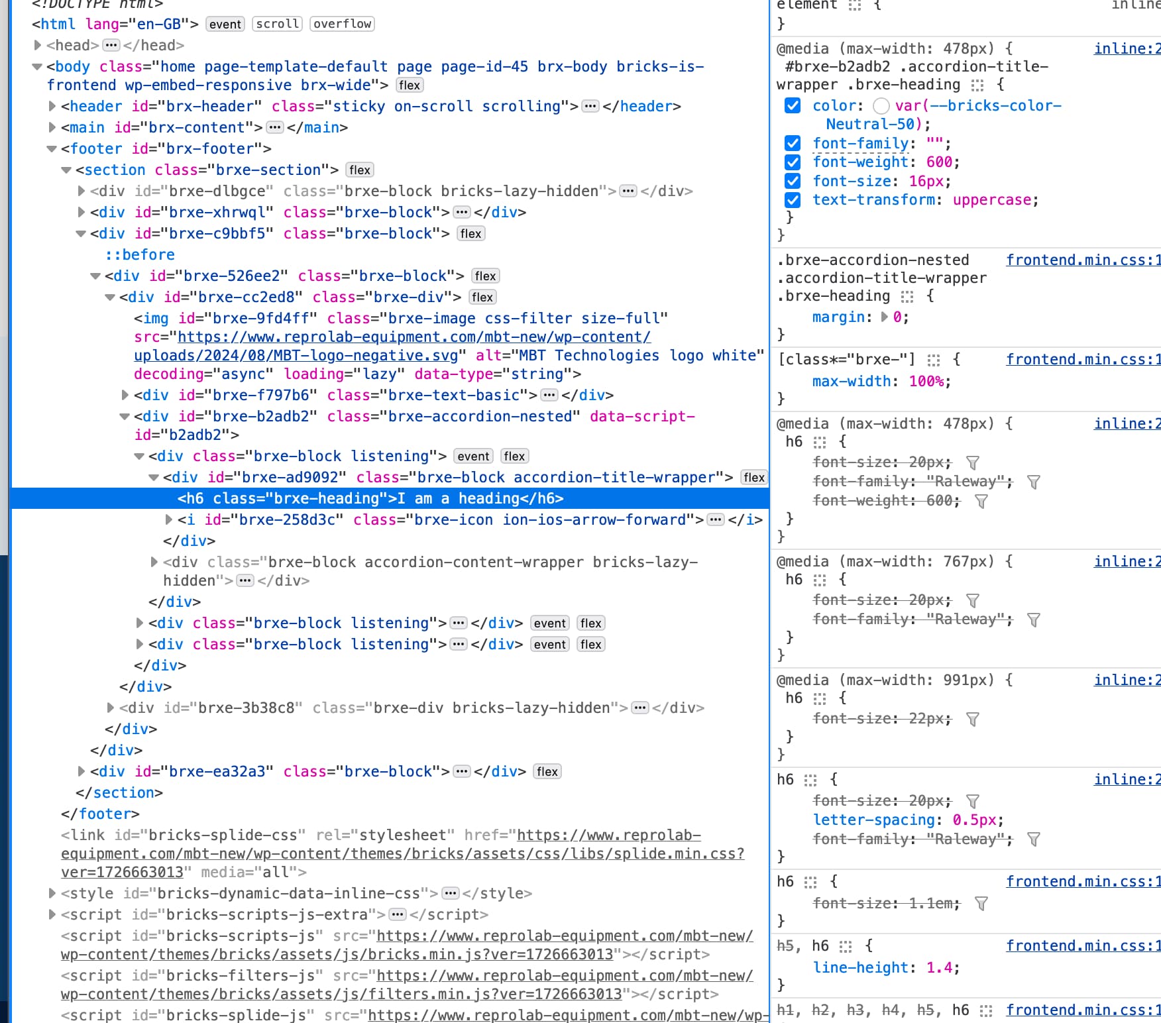The width and height of the screenshot is (1161, 1023).
Task: Expand the head element node
Action: 38,46
